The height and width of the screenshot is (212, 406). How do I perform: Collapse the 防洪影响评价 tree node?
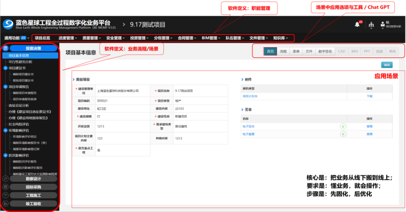pos(5,155)
